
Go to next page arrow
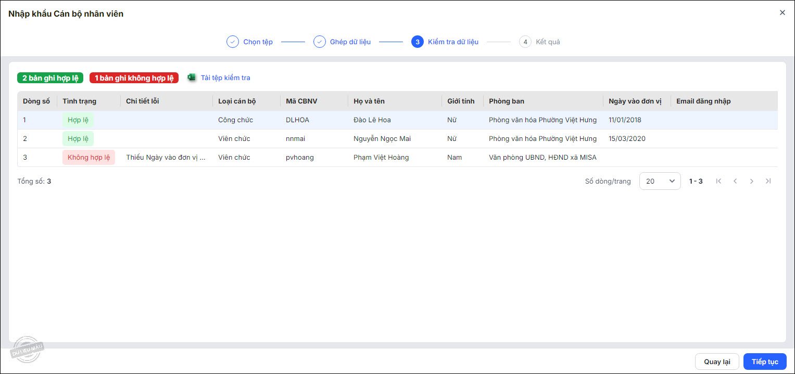pos(751,181)
